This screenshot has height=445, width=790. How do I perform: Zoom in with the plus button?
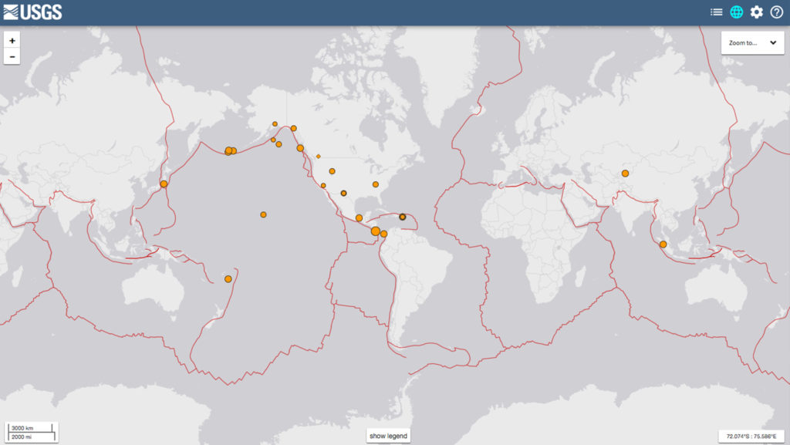coord(12,40)
